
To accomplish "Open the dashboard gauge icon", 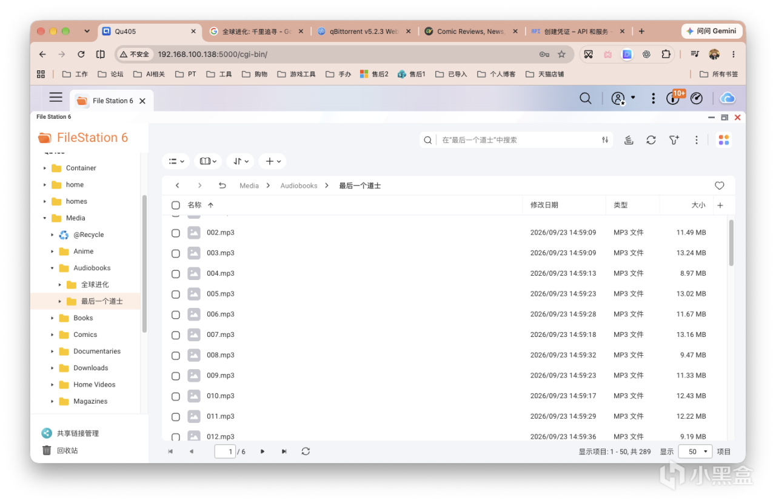I will [x=697, y=98].
